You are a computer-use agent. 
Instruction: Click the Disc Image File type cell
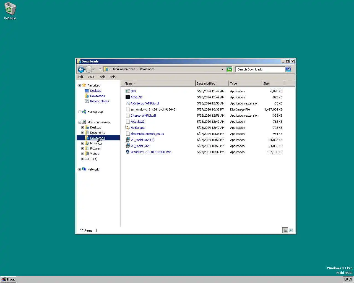pyautogui.click(x=240, y=109)
